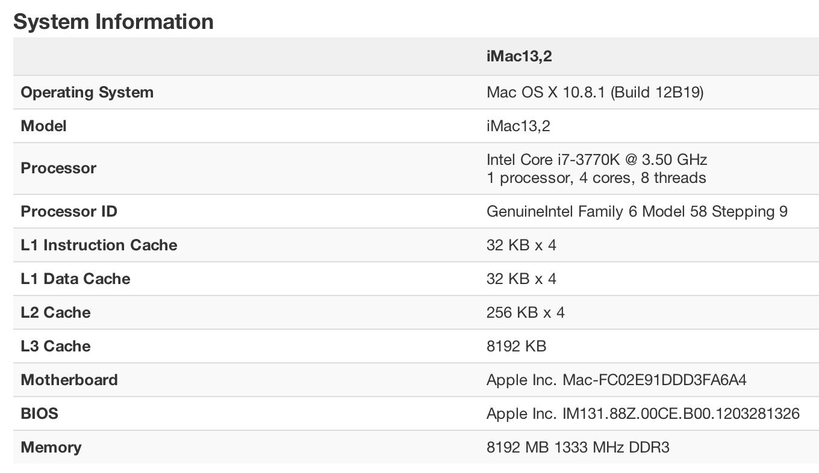Select the BIOS version IM131.88Z value
This screenshot has width=819, height=473.
681,413
